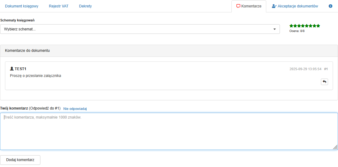
Task: Click the #1 comment number
Action: [x=326, y=69]
